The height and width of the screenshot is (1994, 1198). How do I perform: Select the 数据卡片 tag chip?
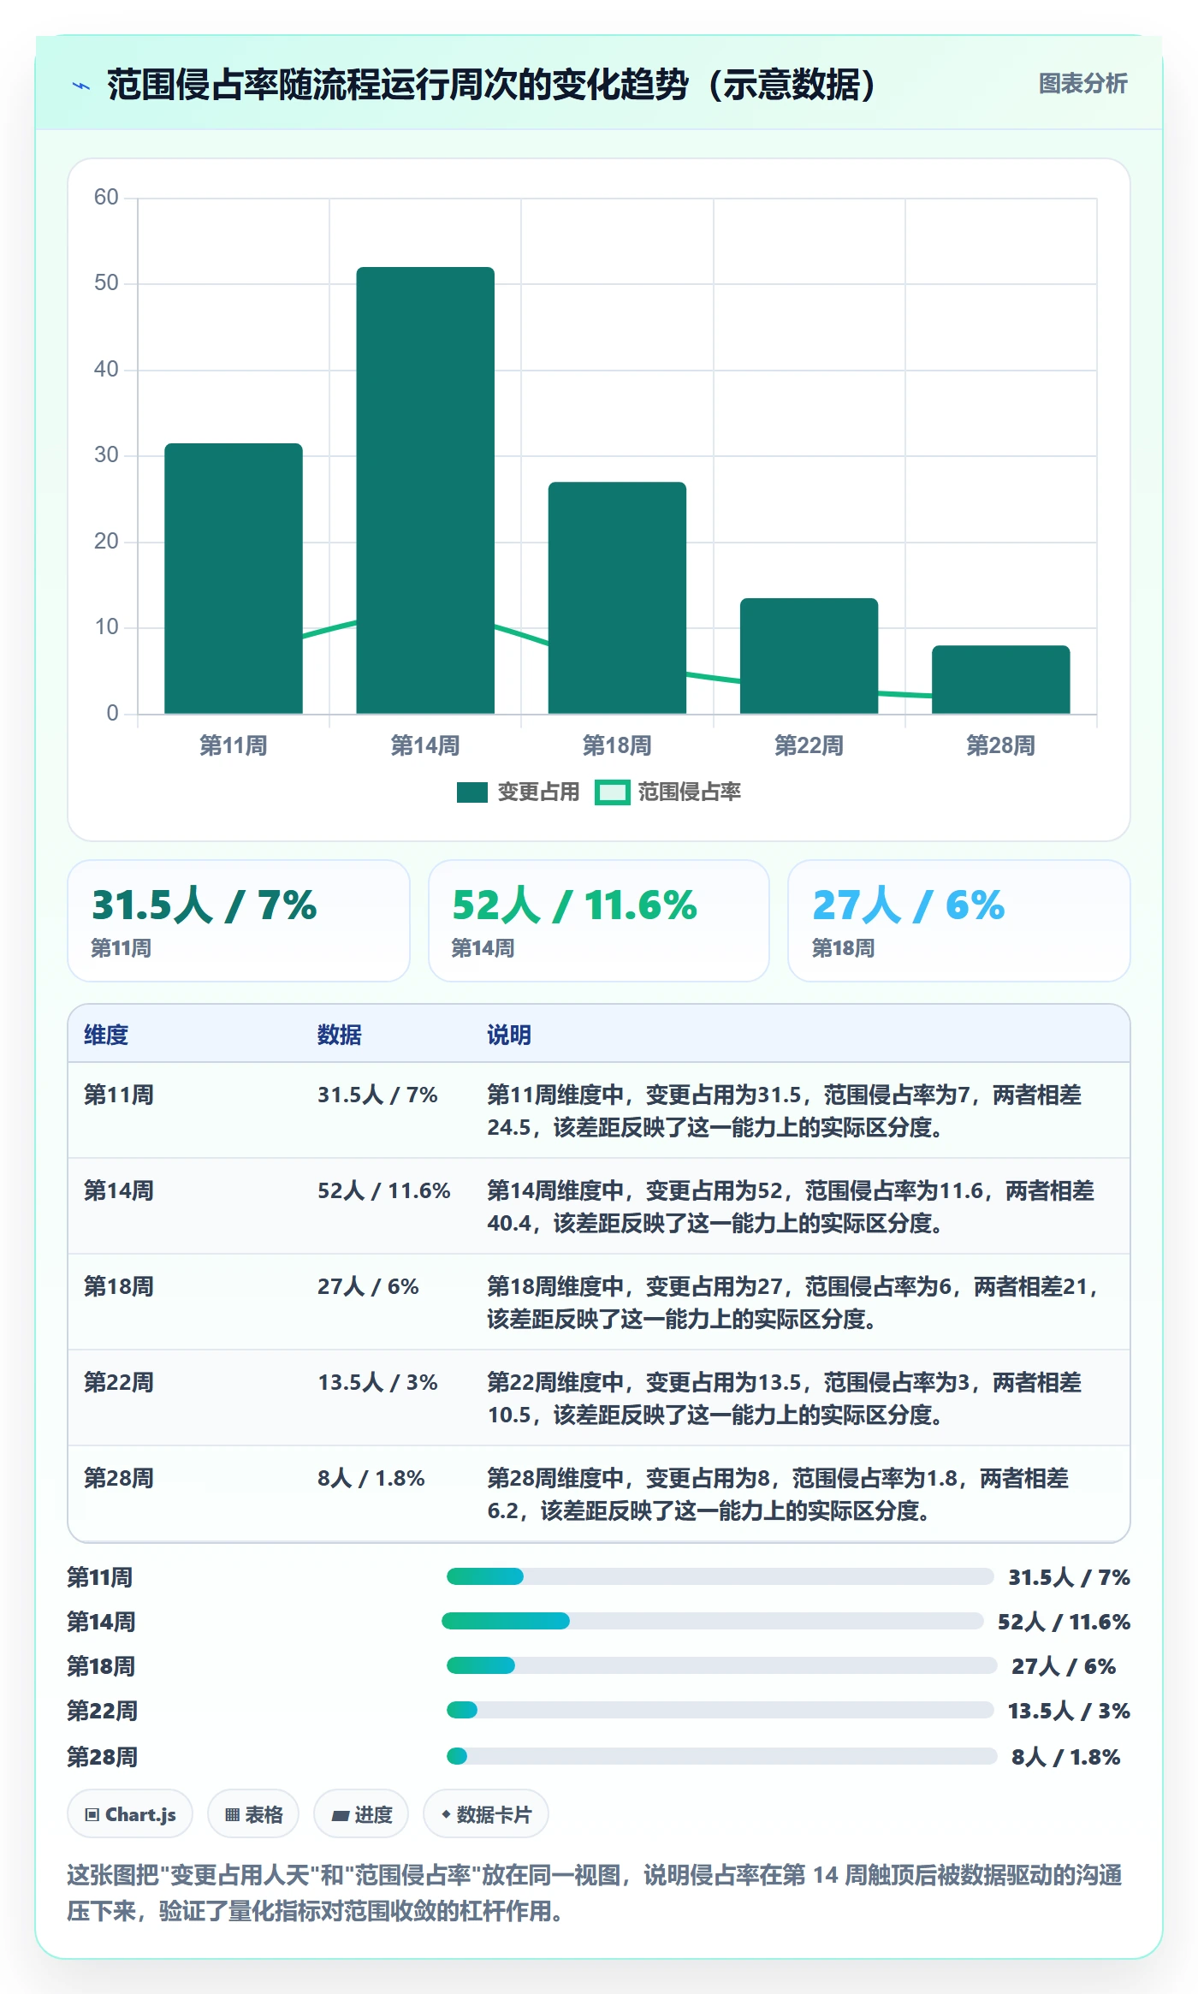[485, 1814]
